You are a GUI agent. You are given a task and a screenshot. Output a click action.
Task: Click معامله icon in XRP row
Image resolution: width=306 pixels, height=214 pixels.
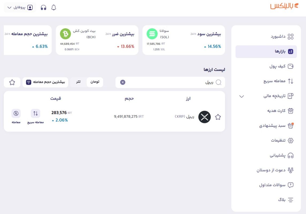(16, 113)
